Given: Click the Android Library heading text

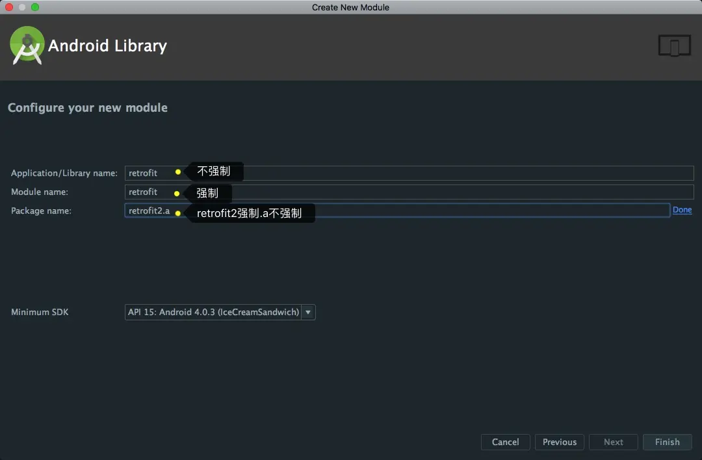Looking at the screenshot, I should (107, 45).
